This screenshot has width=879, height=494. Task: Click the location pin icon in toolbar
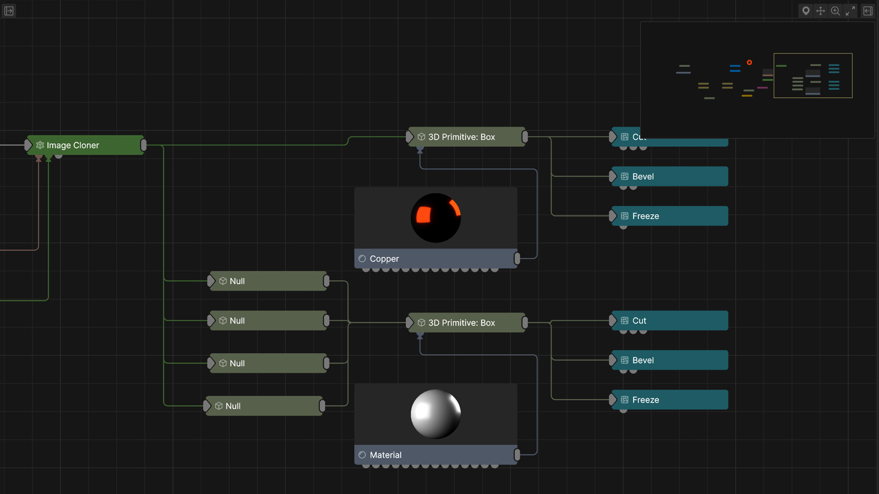806,11
